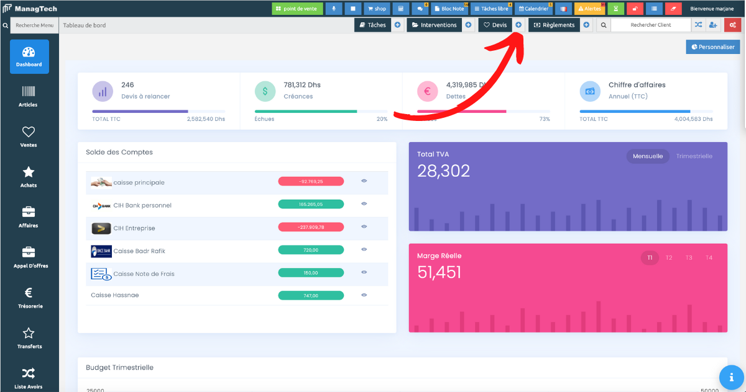This screenshot has height=392, width=746.
Task: Click plus button next to Règlements
Action: point(586,25)
